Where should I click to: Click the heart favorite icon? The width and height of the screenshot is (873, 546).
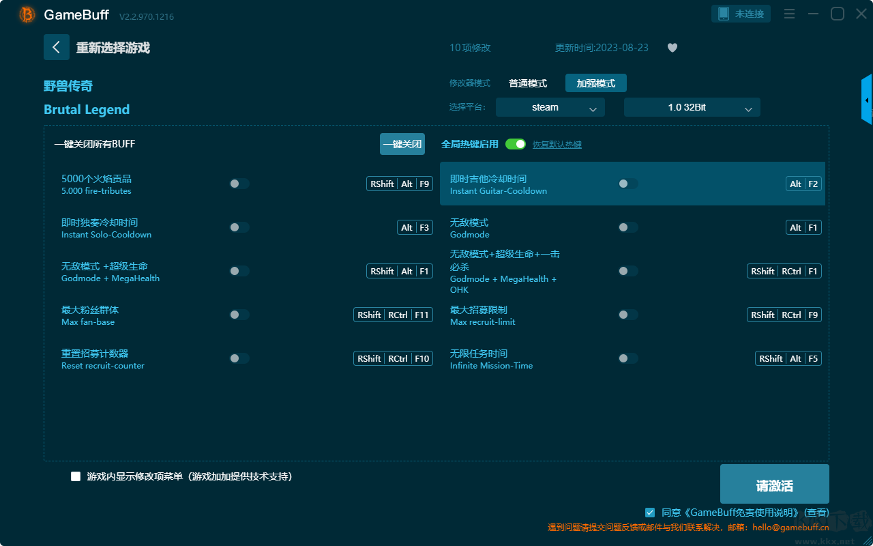click(672, 48)
